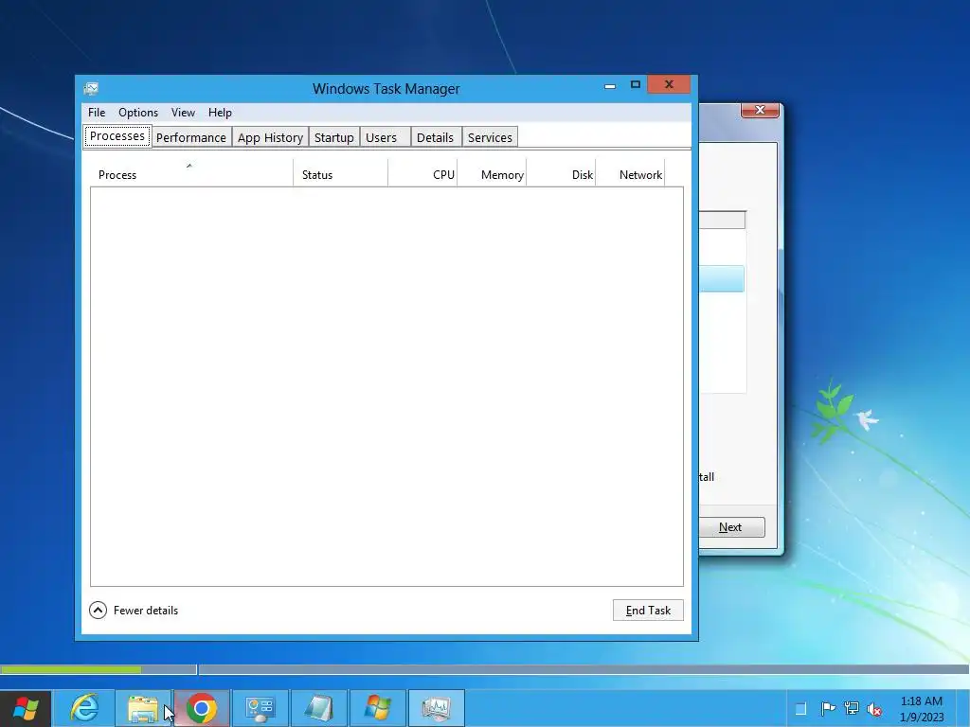Image resolution: width=970 pixels, height=727 pixels.
Task: Close the background installer dialog
Action: click(760, 110)
